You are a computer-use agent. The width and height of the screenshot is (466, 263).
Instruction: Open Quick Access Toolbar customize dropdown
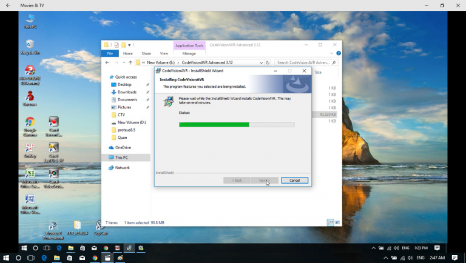coord(129,45)
